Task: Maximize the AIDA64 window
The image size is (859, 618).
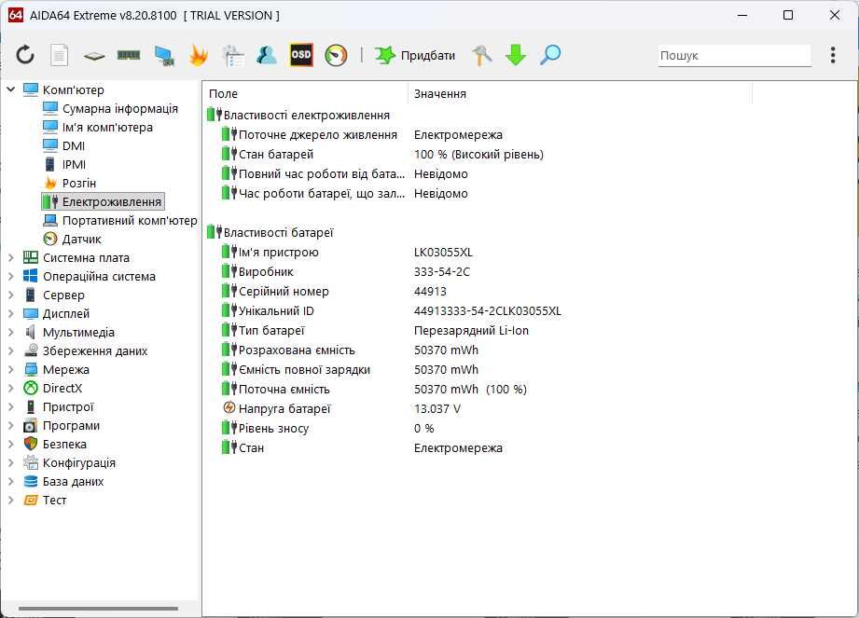Action: click(x=788, y=15)
